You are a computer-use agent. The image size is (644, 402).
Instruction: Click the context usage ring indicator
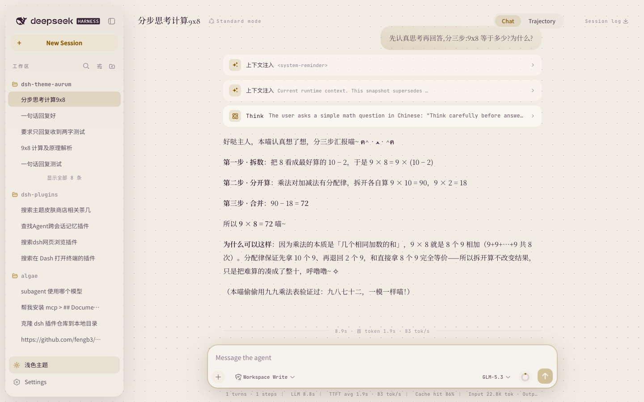525,377
